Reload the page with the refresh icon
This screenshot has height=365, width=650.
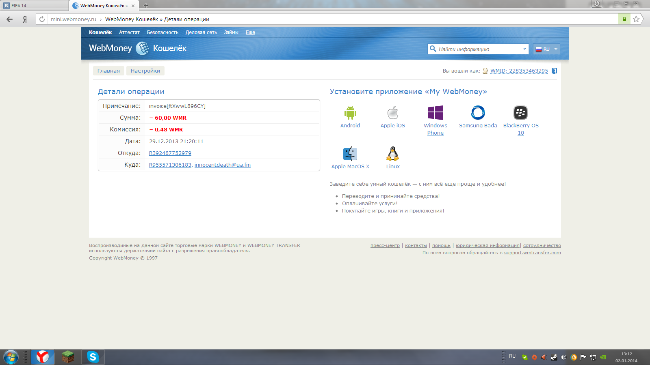(x=42, y=19)
